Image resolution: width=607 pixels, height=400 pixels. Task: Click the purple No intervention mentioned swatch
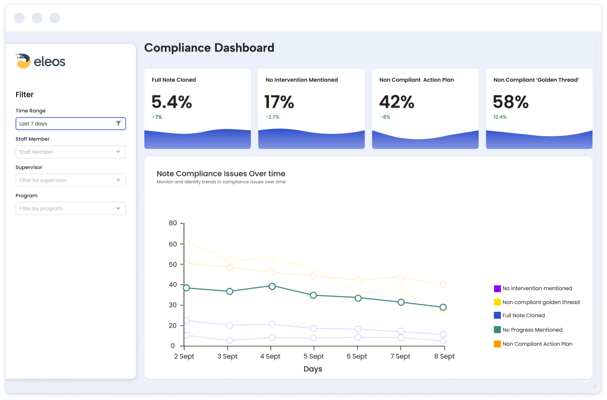click(497, 289)
